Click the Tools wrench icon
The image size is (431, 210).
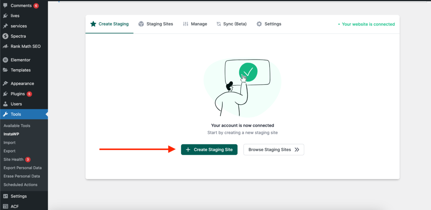pos(5,114)
